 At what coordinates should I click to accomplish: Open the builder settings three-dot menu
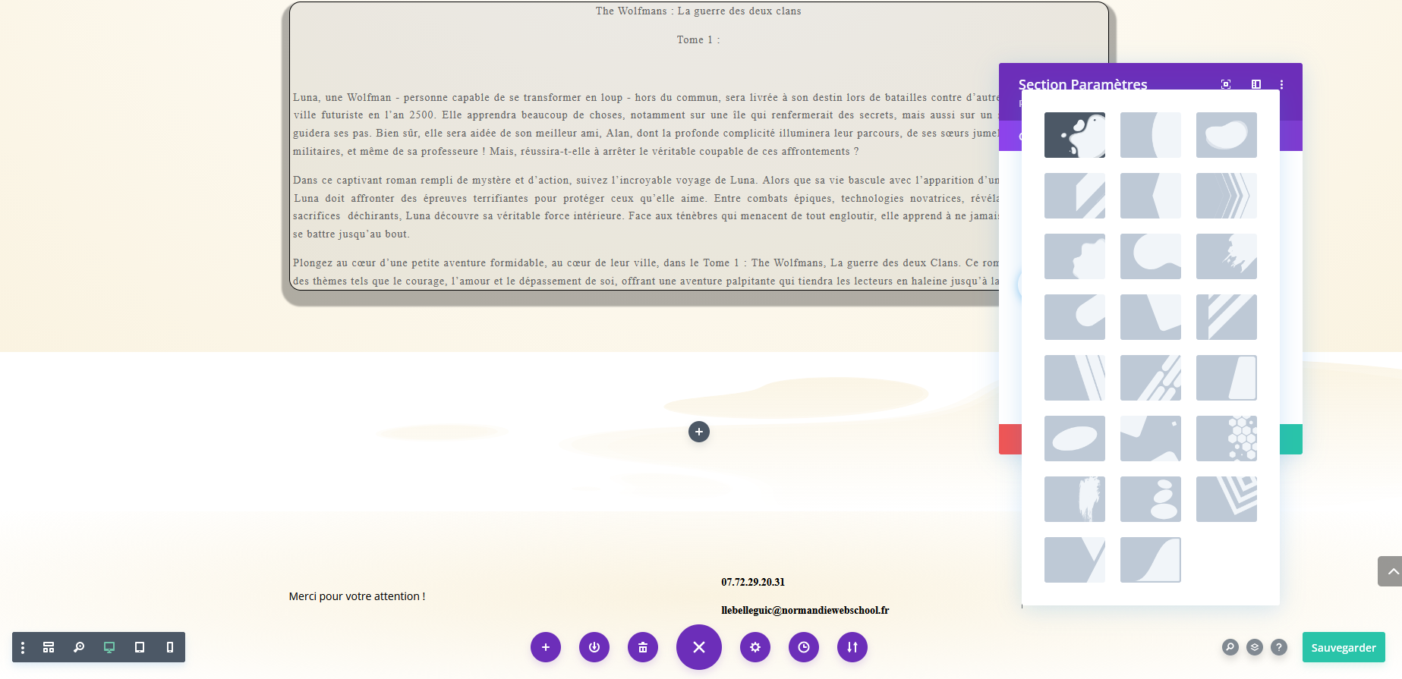[23, 647]
